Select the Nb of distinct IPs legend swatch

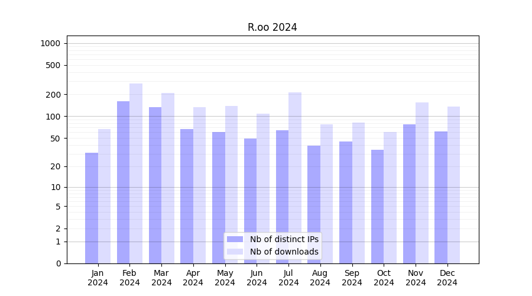[x=235, y=239]
